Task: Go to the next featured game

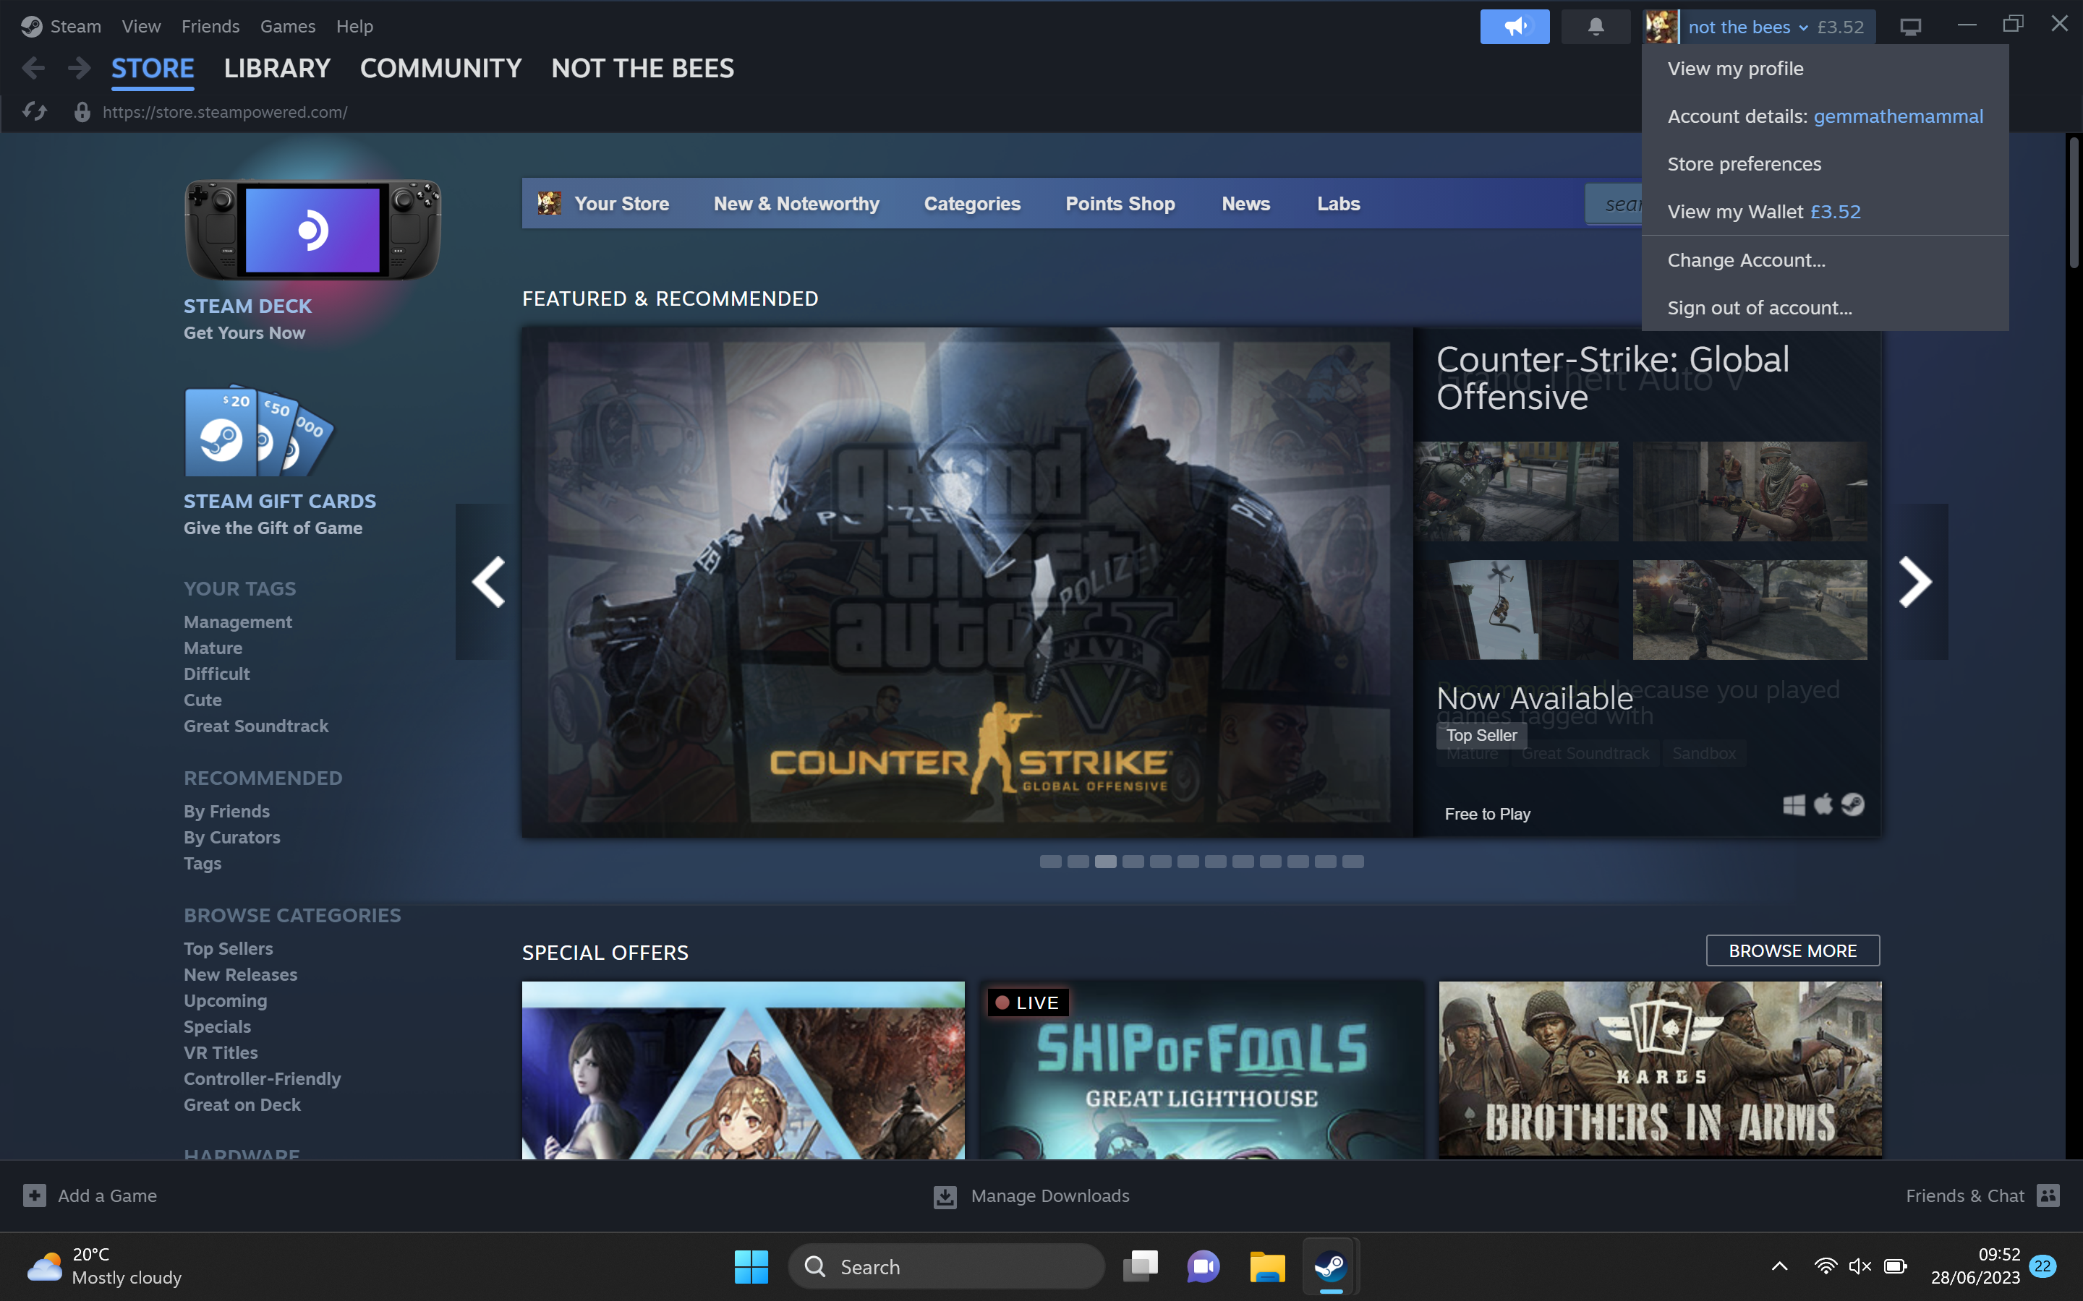Action: click(x=1915, y=582)
